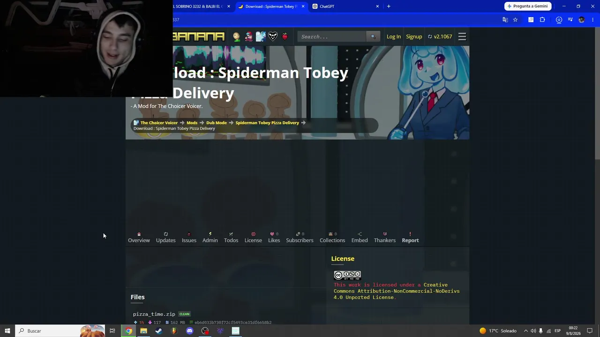The height and width of the screenshot is (337, 600).
Task: Click the Signup link
Action: pyautogui.click(x=414, y=37)
